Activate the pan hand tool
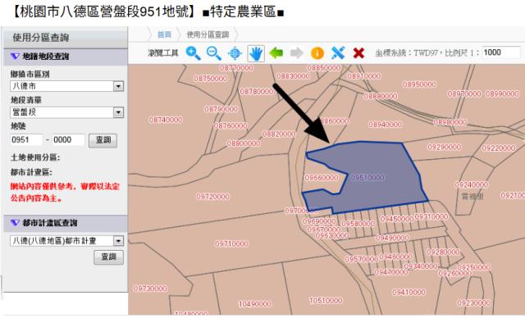Screen dimensions: 525x318 256,53
